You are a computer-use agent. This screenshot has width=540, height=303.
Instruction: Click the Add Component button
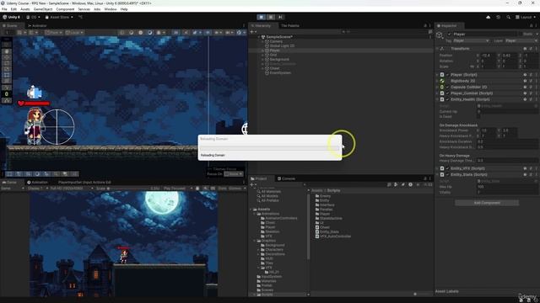(x=487, y=203)
